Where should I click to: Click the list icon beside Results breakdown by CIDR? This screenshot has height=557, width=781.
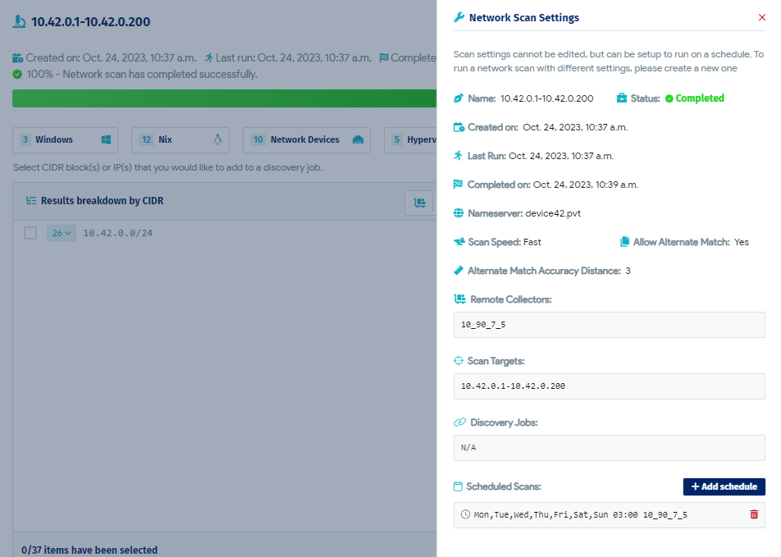[x=31, y=200]
